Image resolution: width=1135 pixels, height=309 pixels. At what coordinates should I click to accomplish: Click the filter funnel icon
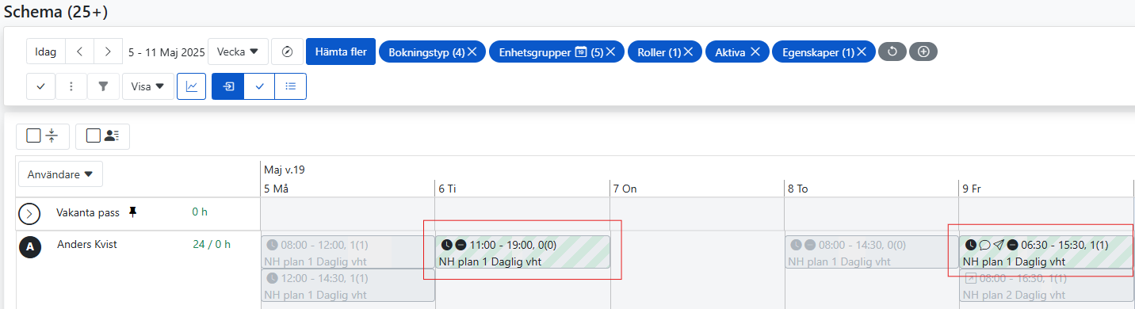coord(102,86)
